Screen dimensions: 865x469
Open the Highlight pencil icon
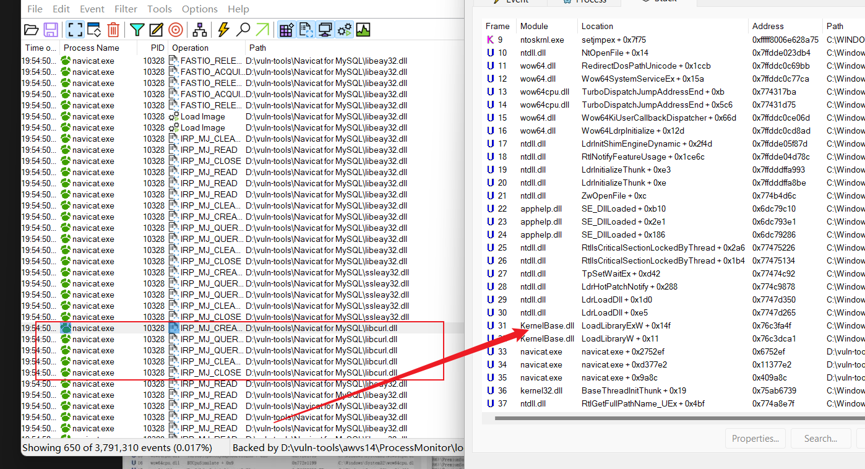coord(156,29)
